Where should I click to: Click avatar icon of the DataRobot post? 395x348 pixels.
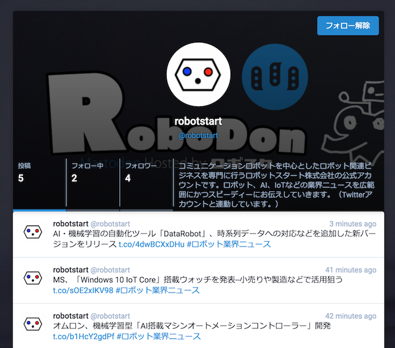[33, 232]
